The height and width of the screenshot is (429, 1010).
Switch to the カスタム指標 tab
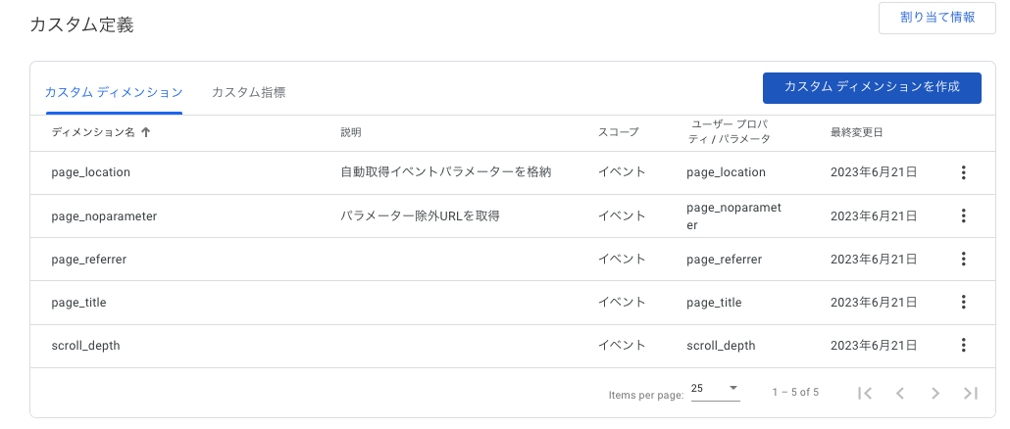tap(249, 93)
